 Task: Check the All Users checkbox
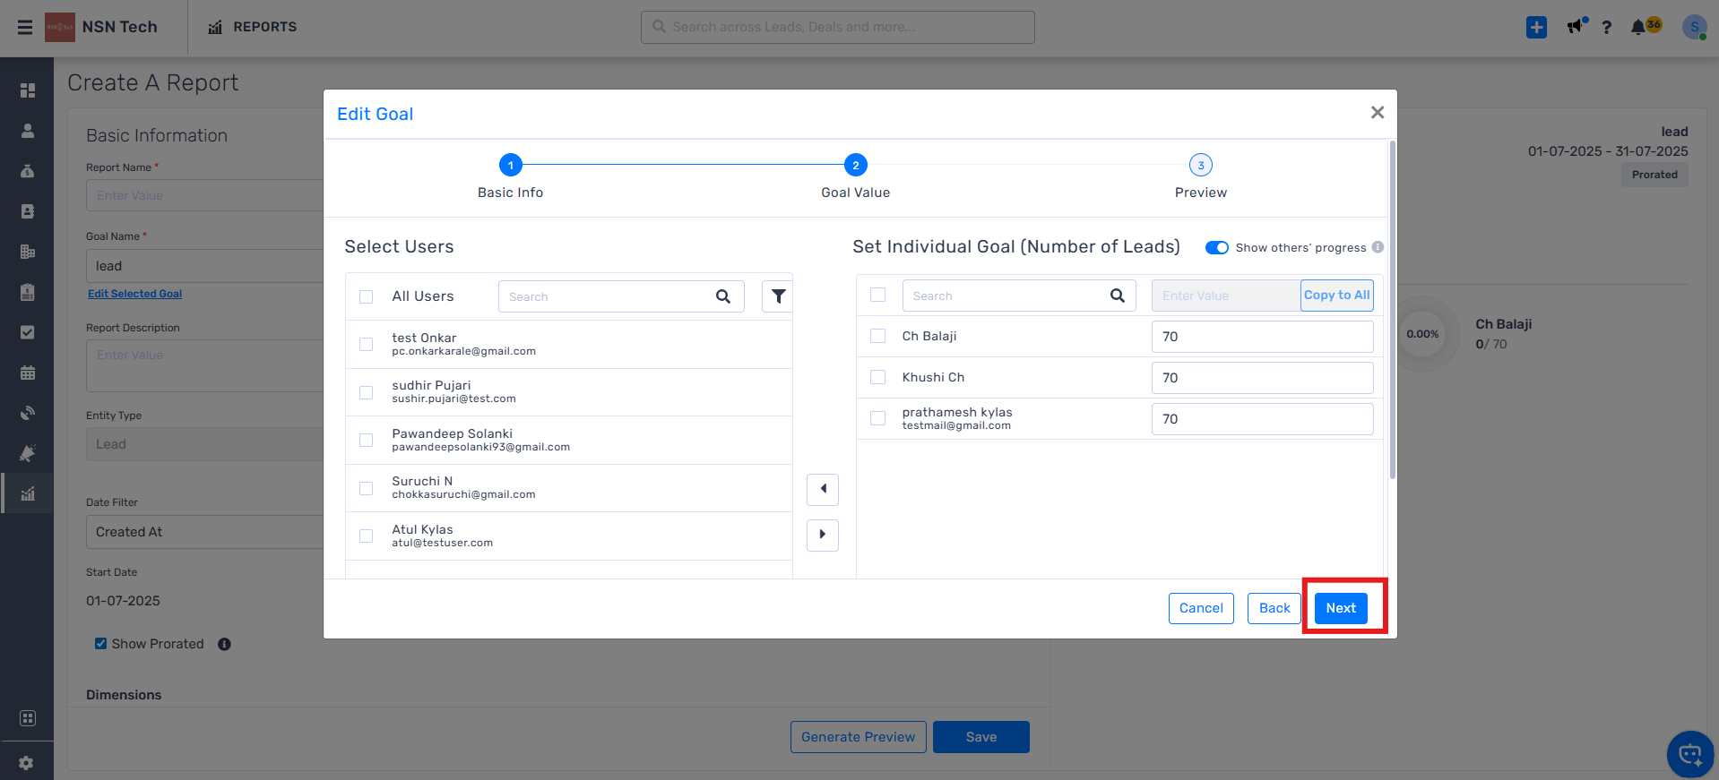[366, 296]
